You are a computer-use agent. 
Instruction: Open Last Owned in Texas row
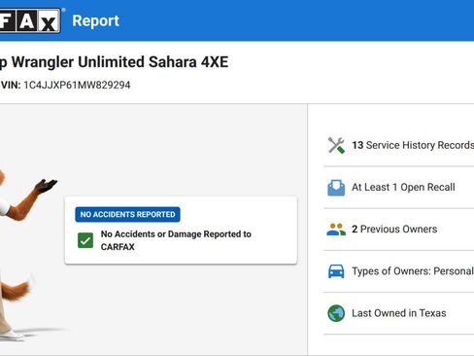pos(399,313)
